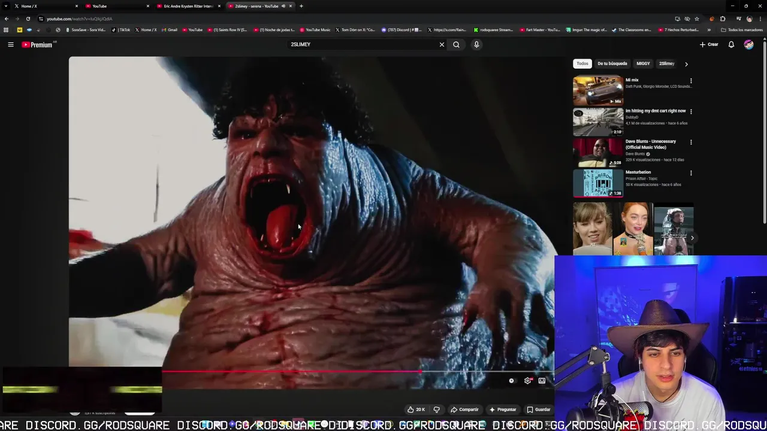Open the Fart Master YouTube bookmark
The image size is (767, 431).
pos(540,30)
